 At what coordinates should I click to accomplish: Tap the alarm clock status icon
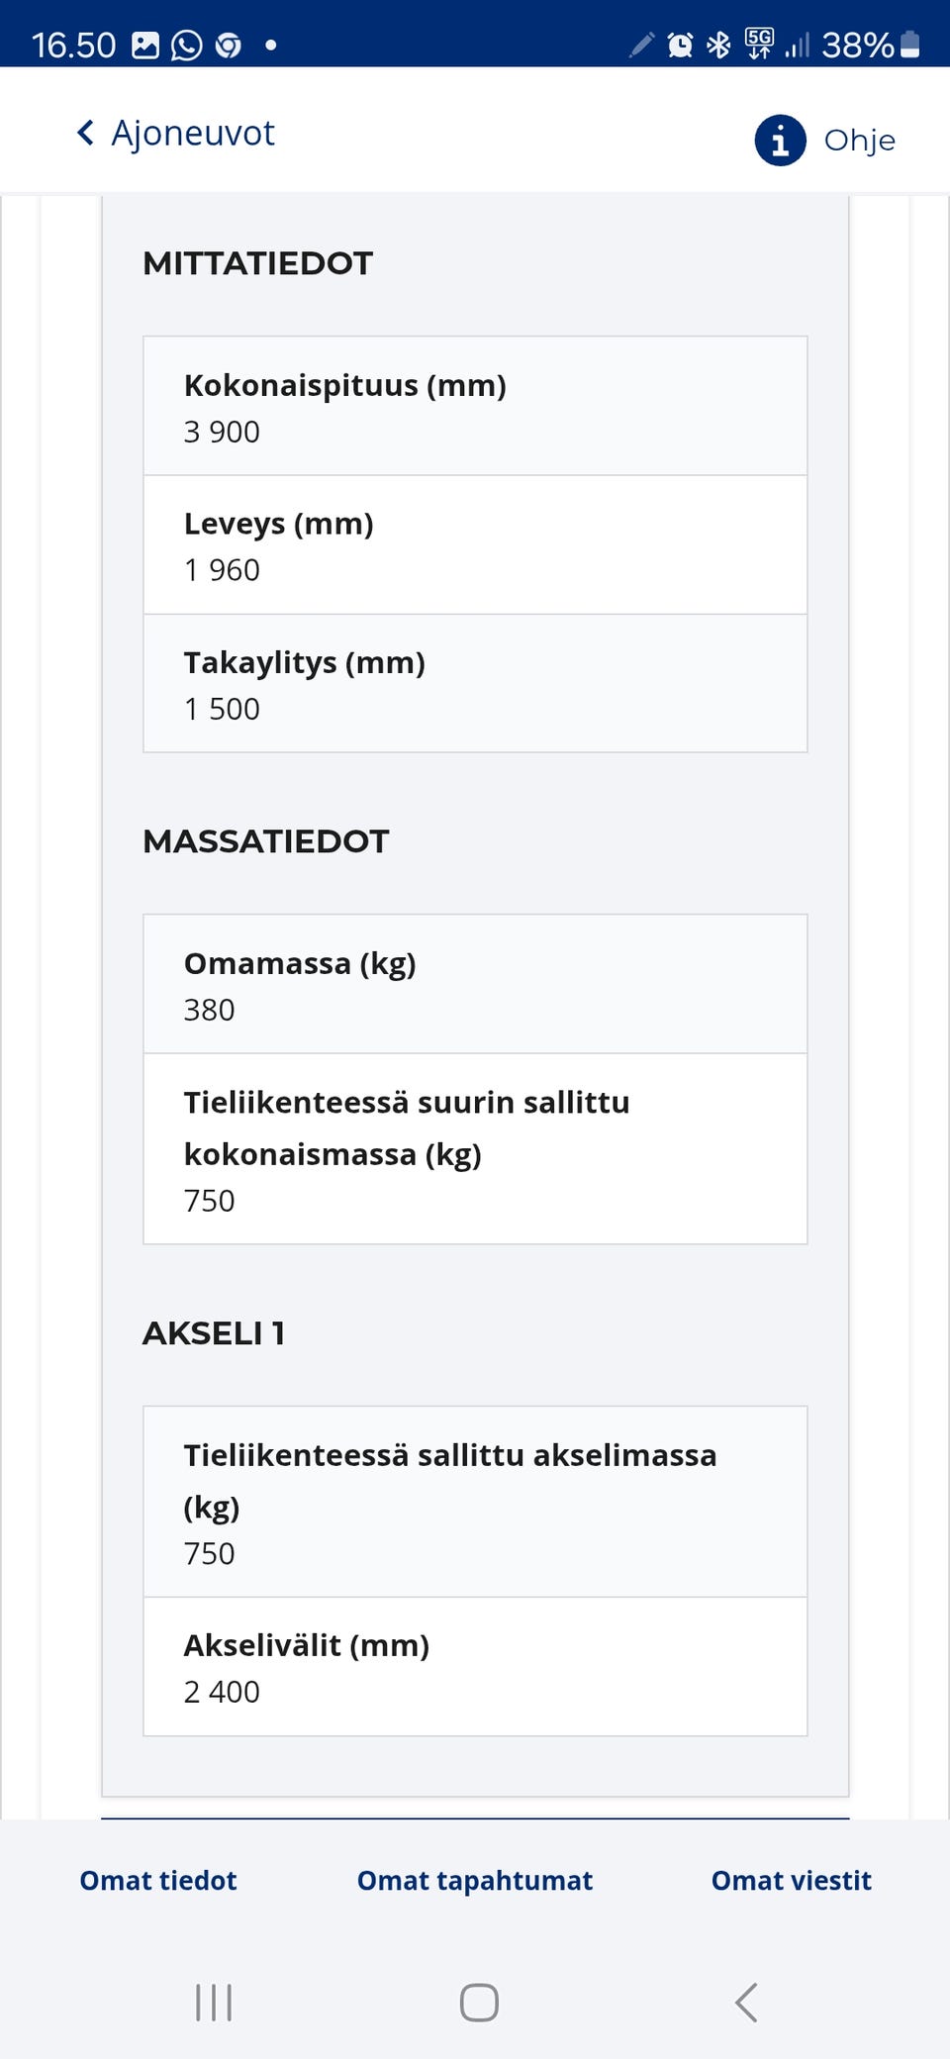coord(680,45)
